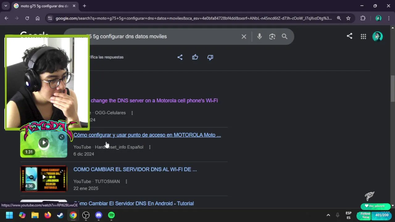This screenshot has height=222, width=395.
Task: Open a new browser tab
Action: [84, 6]
